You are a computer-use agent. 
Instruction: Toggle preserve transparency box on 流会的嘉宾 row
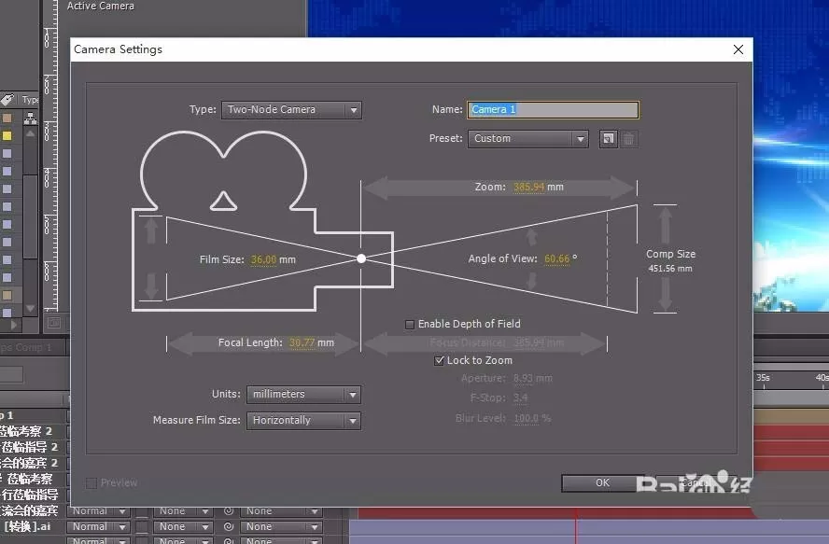pos(142,511)
